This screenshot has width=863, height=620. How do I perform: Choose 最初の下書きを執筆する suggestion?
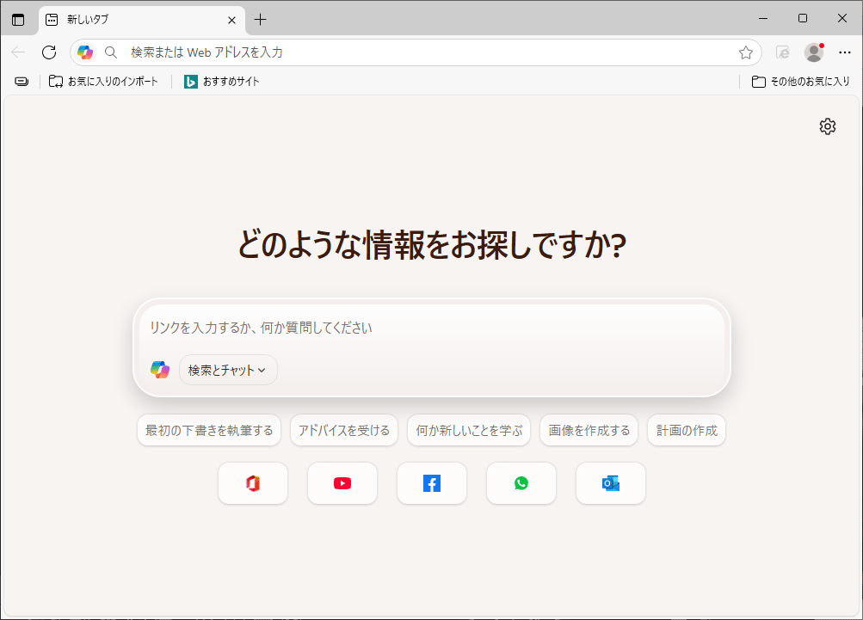pos(209,430)
